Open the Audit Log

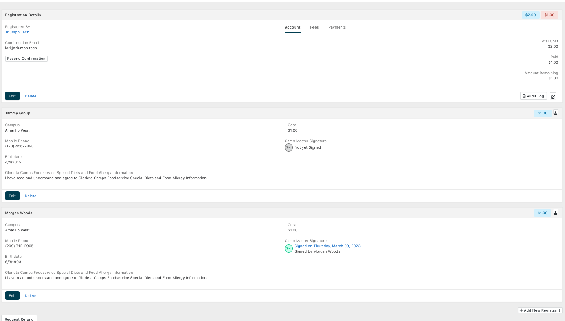point(534,96)
